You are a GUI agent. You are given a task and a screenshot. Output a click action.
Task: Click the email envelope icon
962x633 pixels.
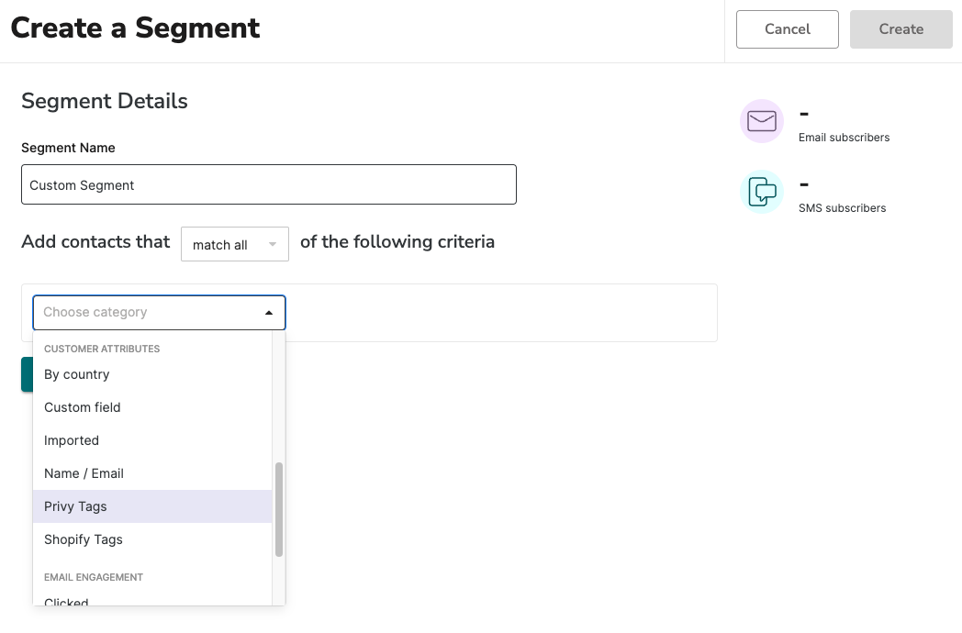click(761, 121)
